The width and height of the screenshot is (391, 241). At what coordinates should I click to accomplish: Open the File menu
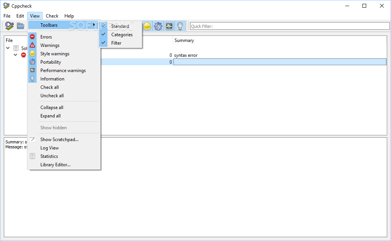click(x=7, y=16)
